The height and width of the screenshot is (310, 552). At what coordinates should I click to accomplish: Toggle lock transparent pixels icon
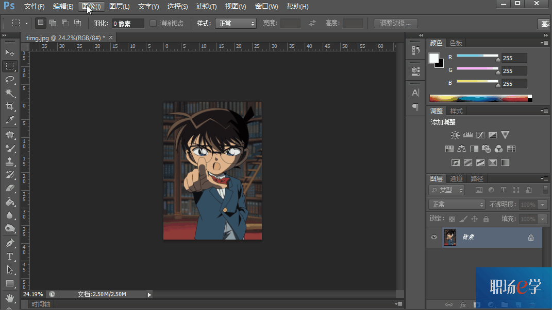(451, 219)
